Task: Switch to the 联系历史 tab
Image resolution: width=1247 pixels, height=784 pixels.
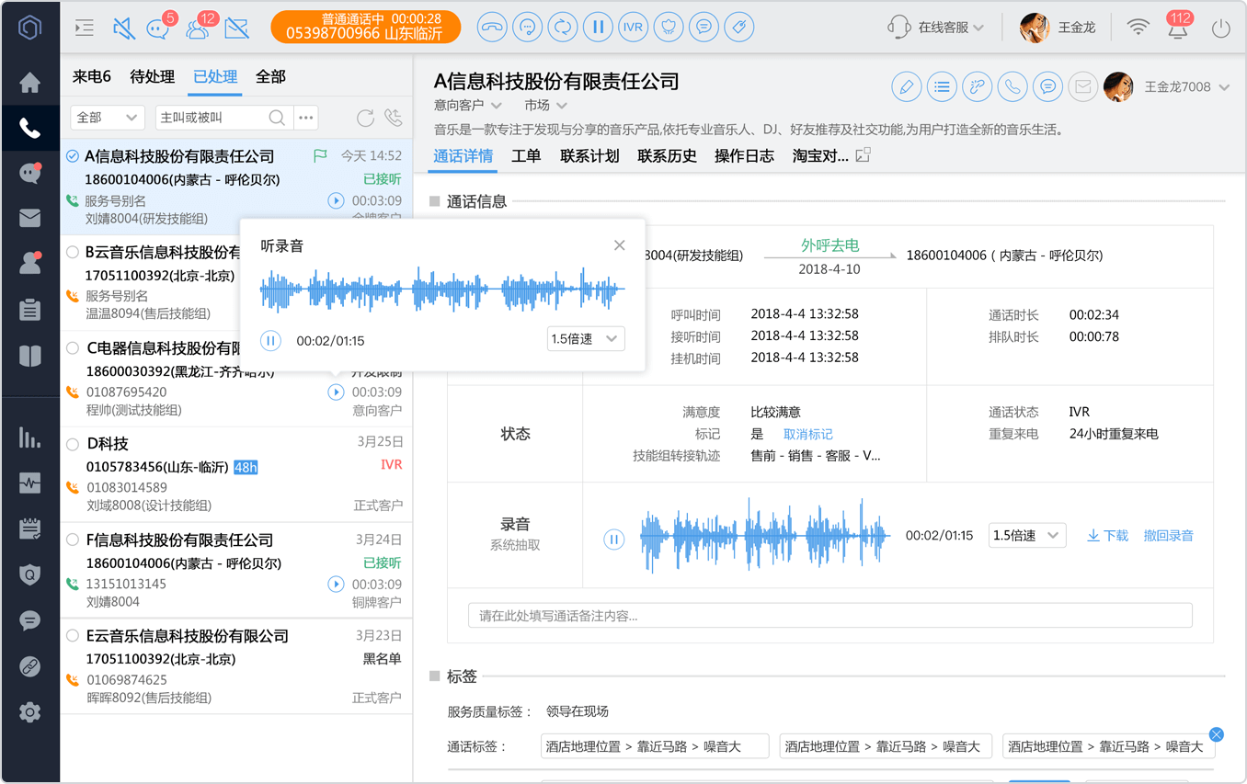Action: (667, 156)
